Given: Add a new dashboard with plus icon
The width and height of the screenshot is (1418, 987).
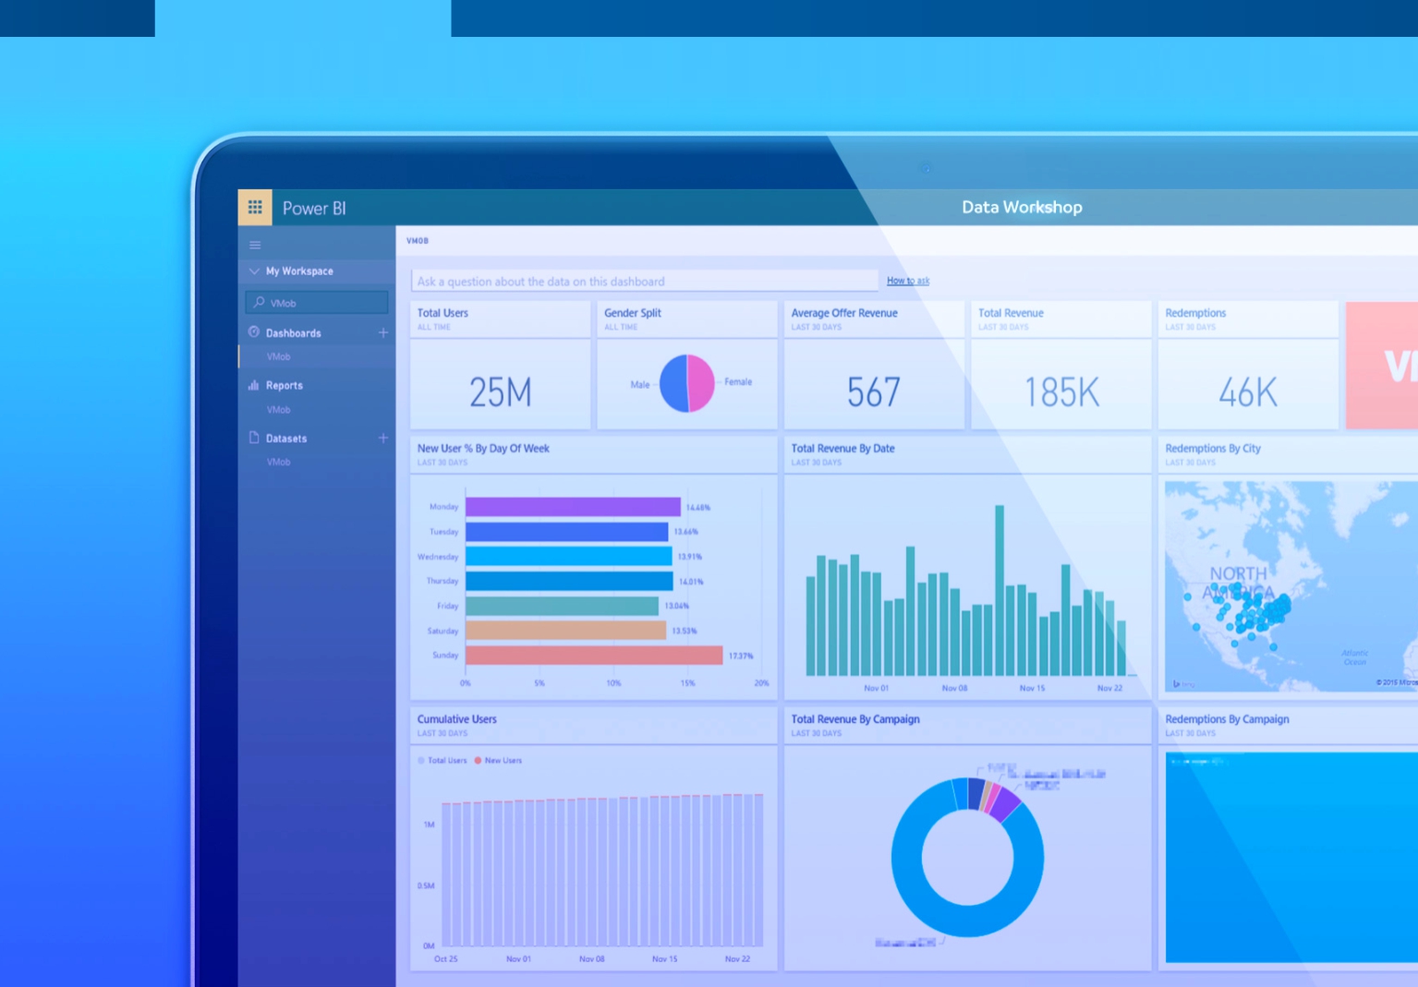Looking at the screenshot, I should pyautogui.click(x=383, y=332).
